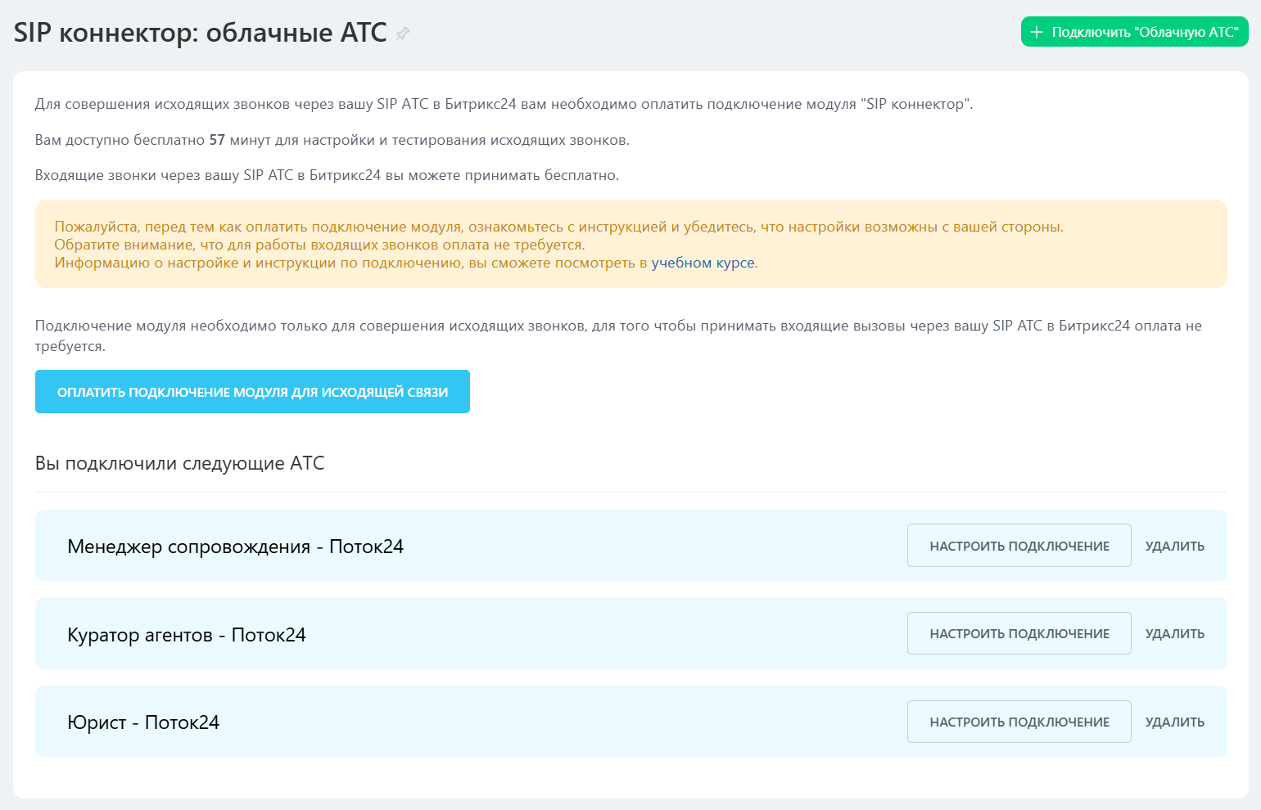This screenshot has width=1261, height=810.
Task: Delete the Юрист - Поток24 АТС
Action: 1175,722
